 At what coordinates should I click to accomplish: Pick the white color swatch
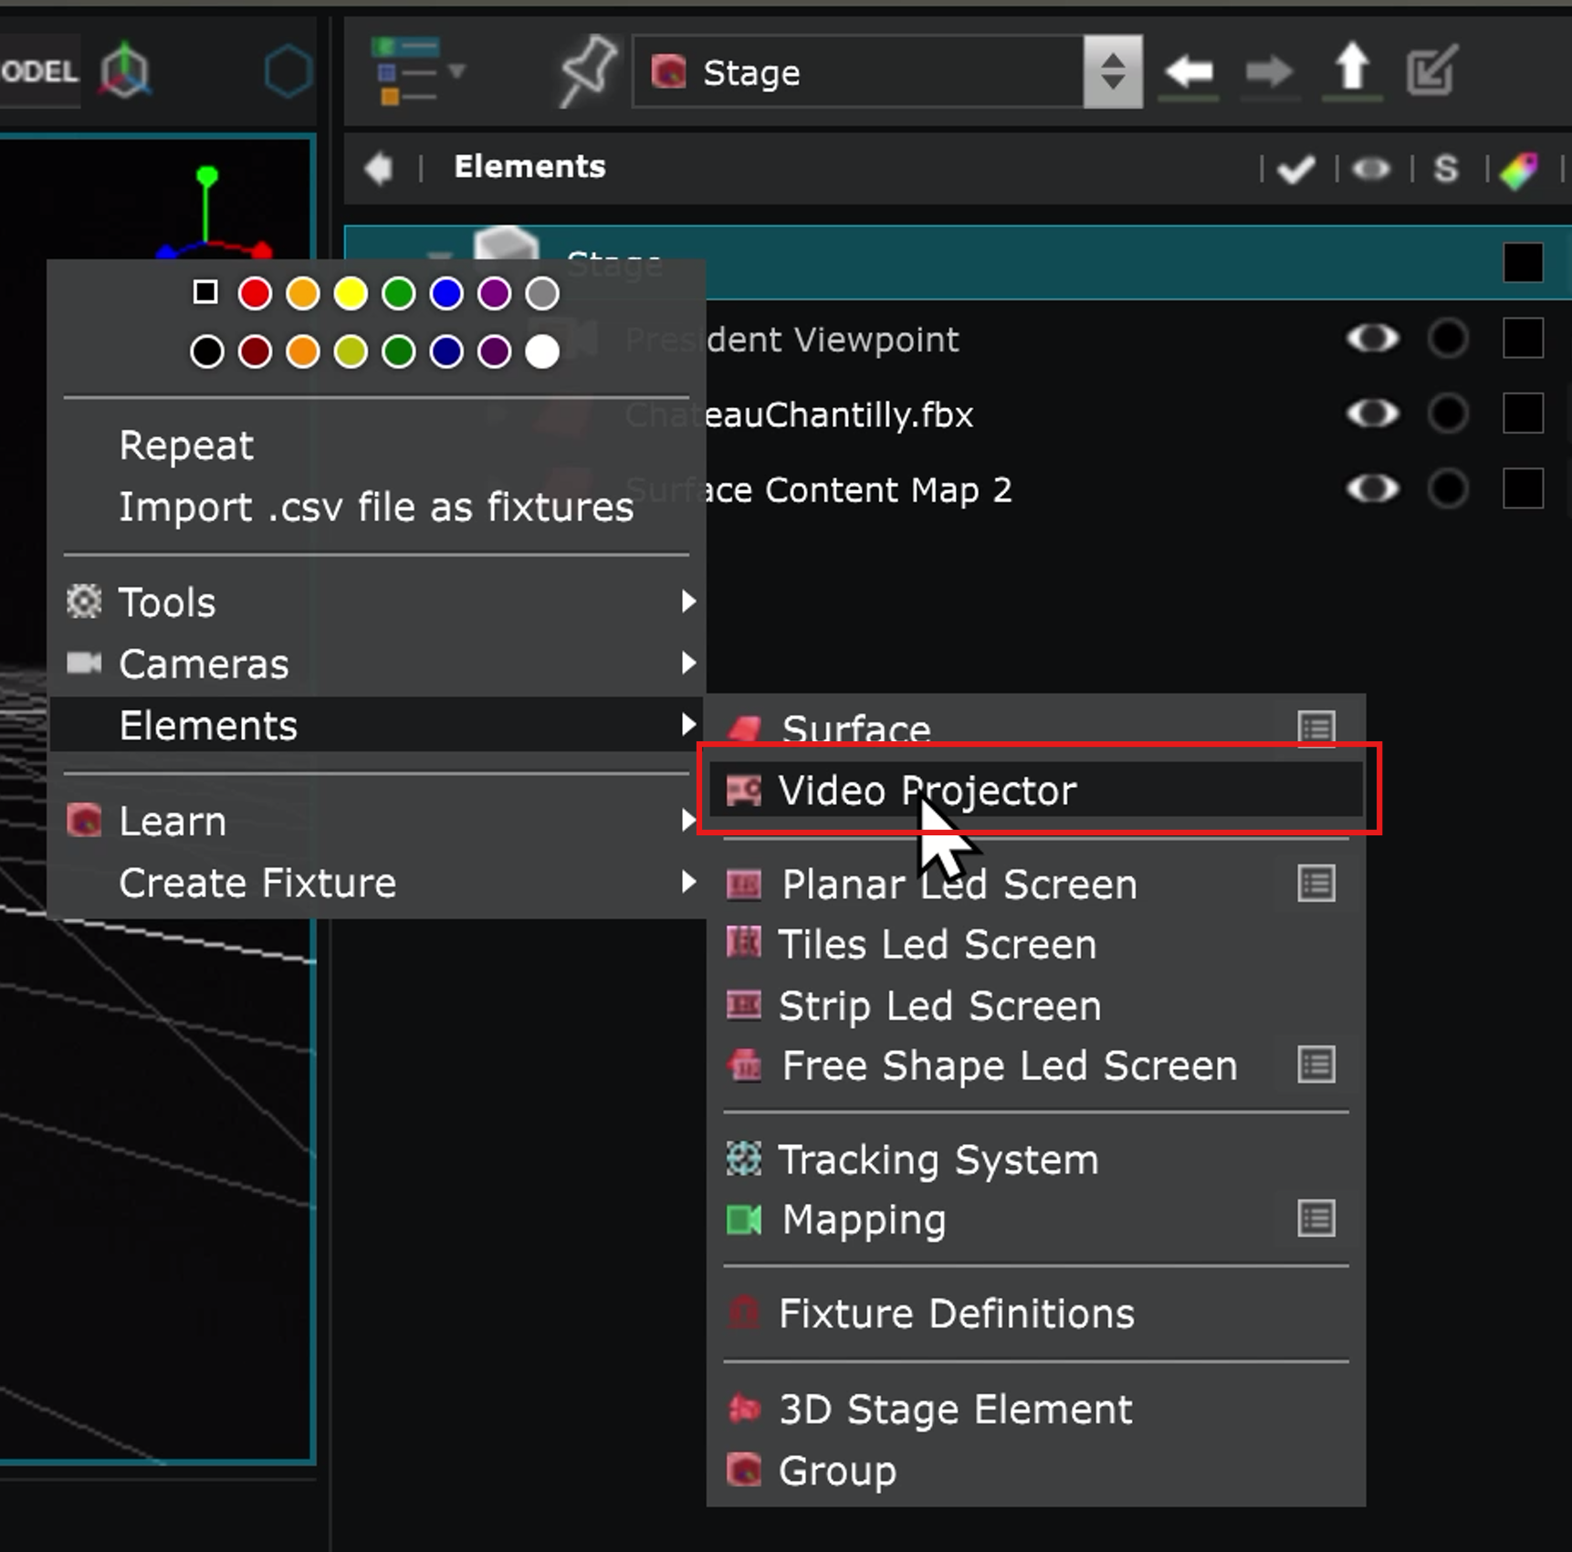pyautogui.click(x=542, y=351)
